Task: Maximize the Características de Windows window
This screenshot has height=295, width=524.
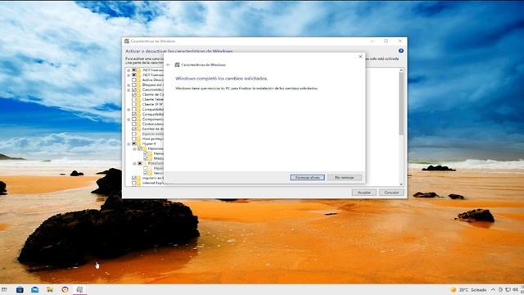Action: (x=386, y=41)
